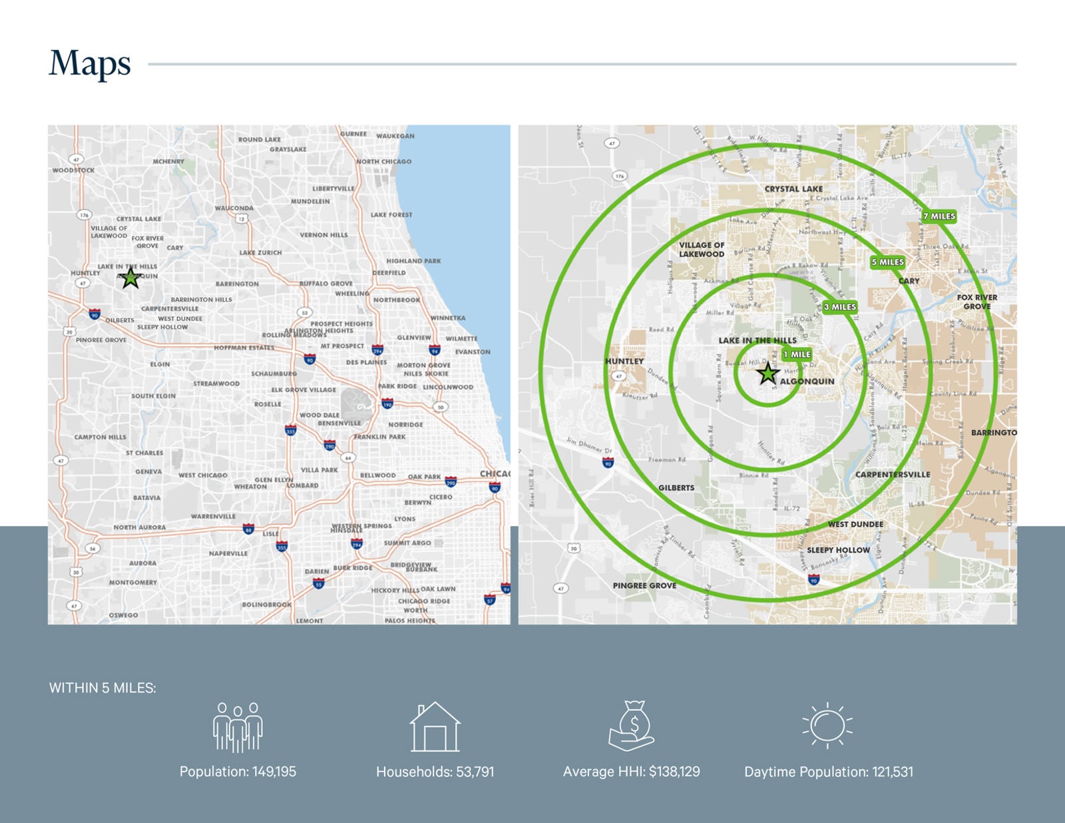
Task: Click the Households: 53,791 text
Action: 435,772
